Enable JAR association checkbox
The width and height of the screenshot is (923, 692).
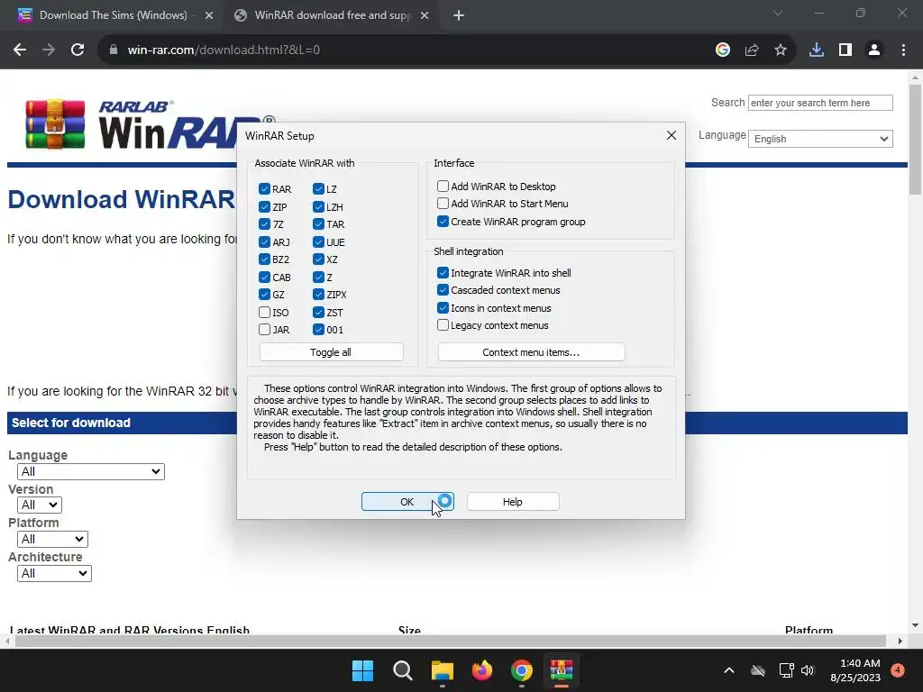pos(264,330)
